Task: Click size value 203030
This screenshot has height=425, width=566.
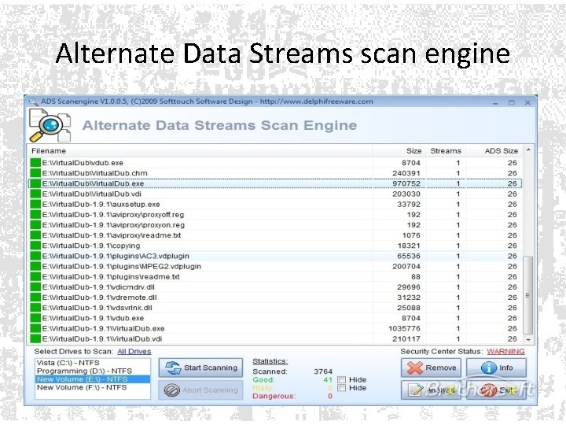Action: [406, 194]
